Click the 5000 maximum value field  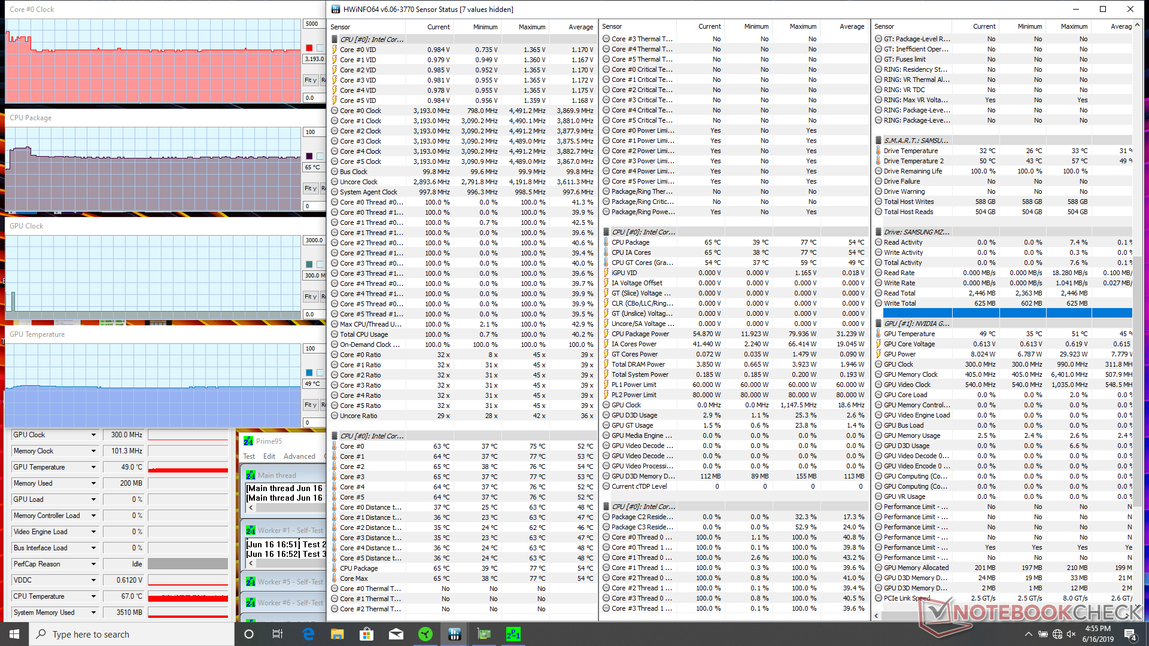312,24
